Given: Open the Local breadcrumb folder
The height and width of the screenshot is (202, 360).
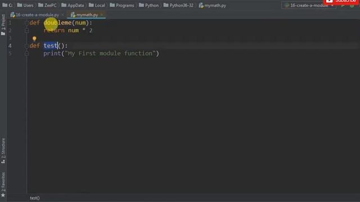Looking at the screenshot, I should click(97, 5).
